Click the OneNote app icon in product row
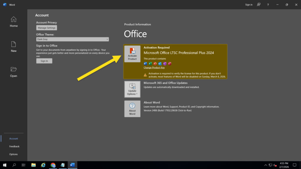The image size is (301, 169). coord(165,64)
